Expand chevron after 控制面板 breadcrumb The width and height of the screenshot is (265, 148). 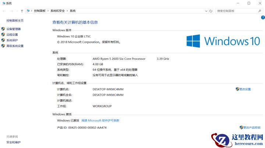48,11
